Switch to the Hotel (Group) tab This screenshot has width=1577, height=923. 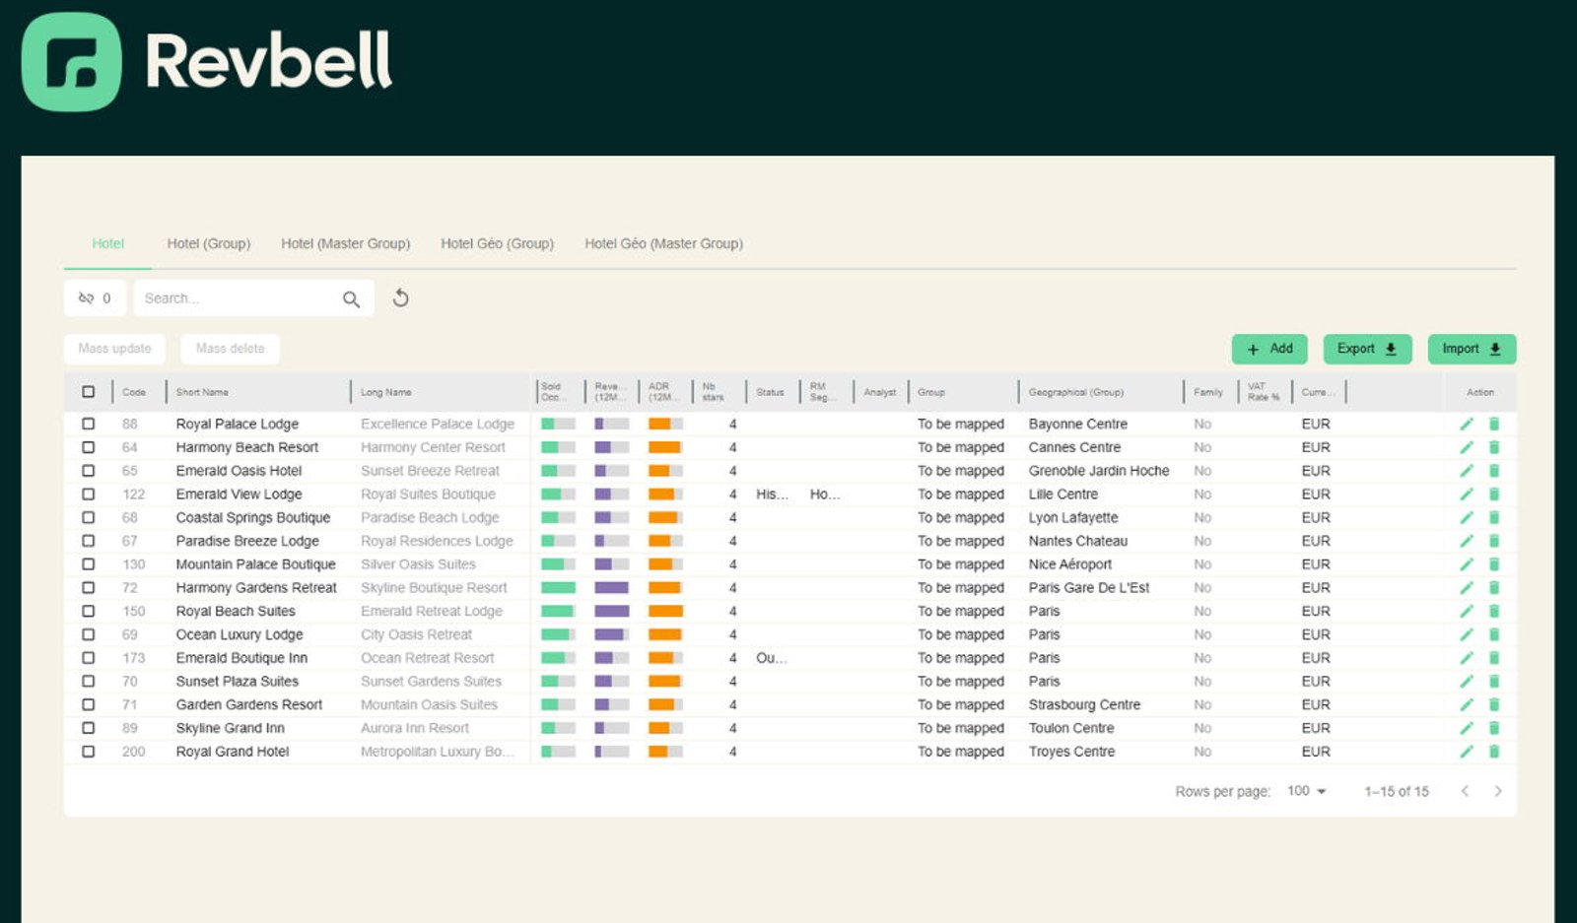pyautogui.click(x=209, y=243)
